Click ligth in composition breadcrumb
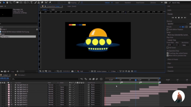The width and height of the screenshot is (191, 107). pyautogui.click(x=53, y=10)
